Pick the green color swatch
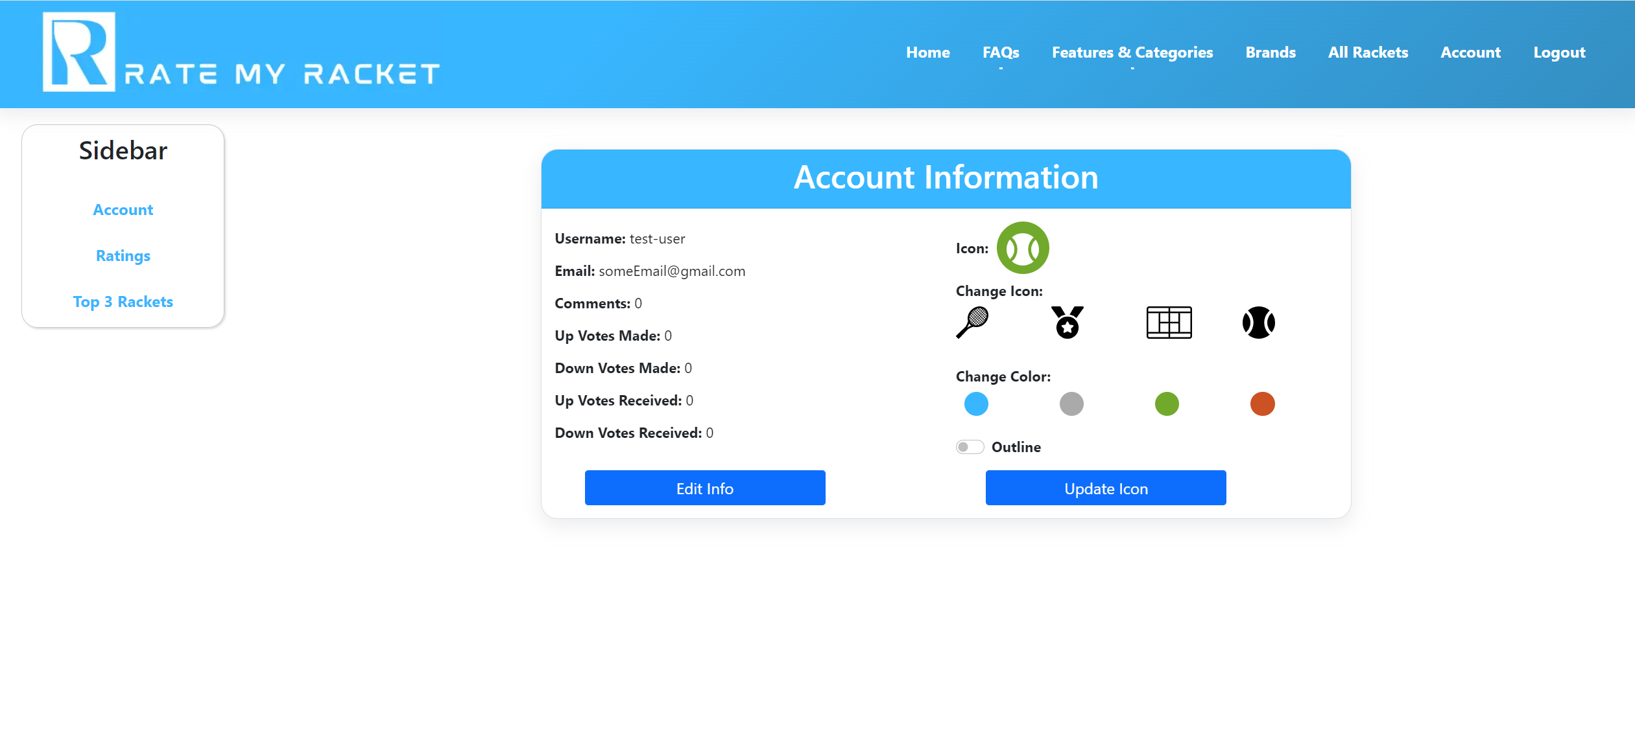The height and width of the screenshot is (741, 1635). coord(1167,404)
